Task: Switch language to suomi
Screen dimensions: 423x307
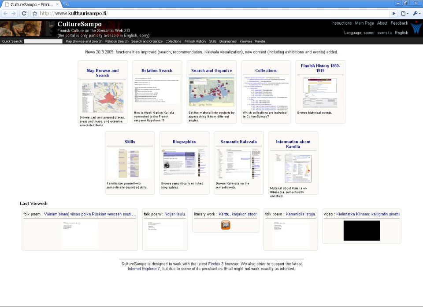Action: [369, 33]
